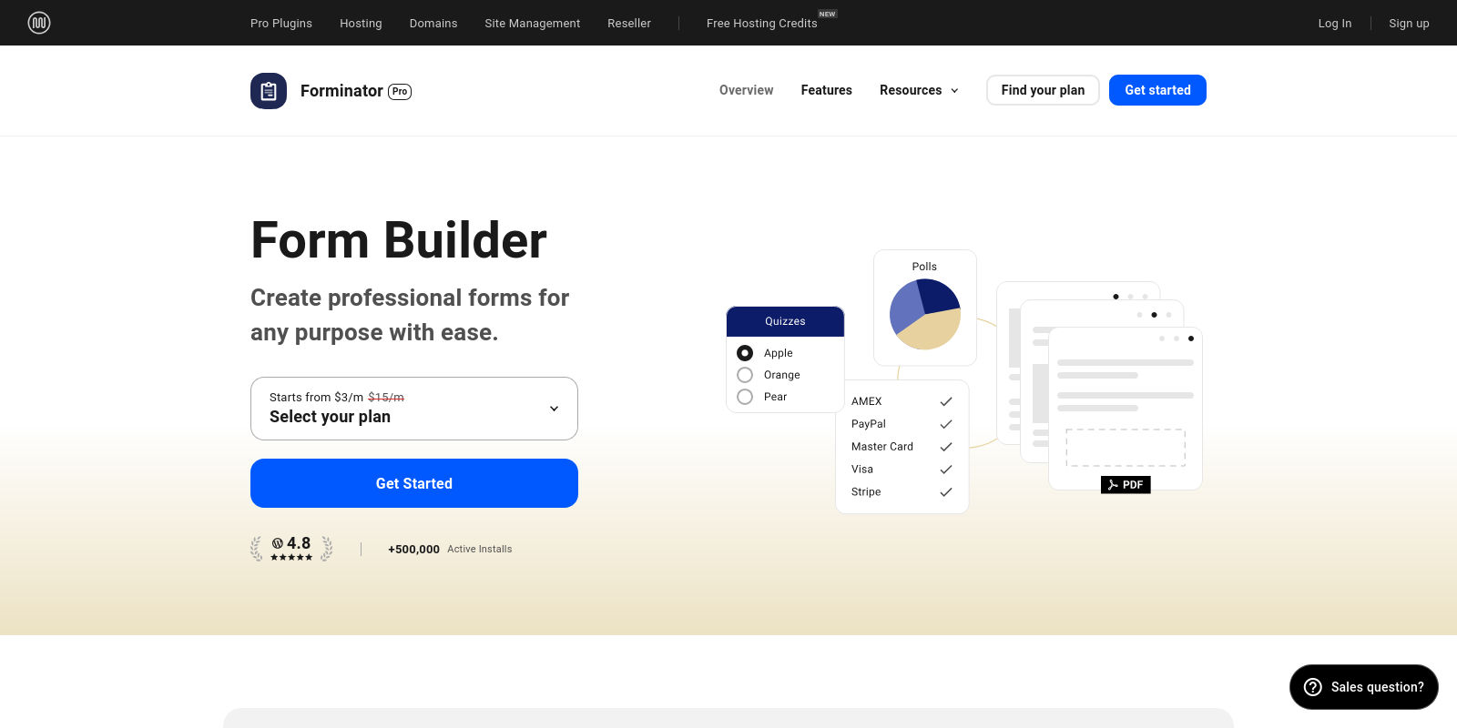Switch to the Features section

[827, 90]
